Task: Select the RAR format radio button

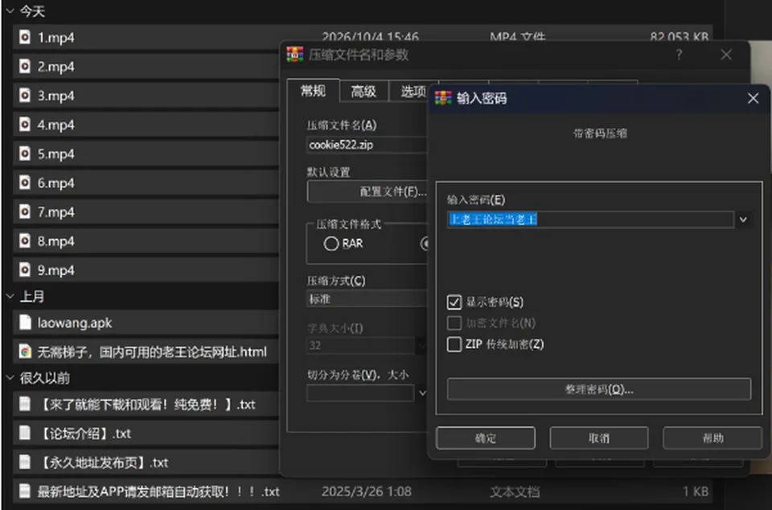Action: pyautogui.click(x=331, y=244)
